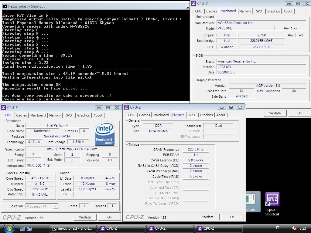Open About tab in Memory window
Screen dimensions: 311x233
pyautogui.click(x=221, y=115)
